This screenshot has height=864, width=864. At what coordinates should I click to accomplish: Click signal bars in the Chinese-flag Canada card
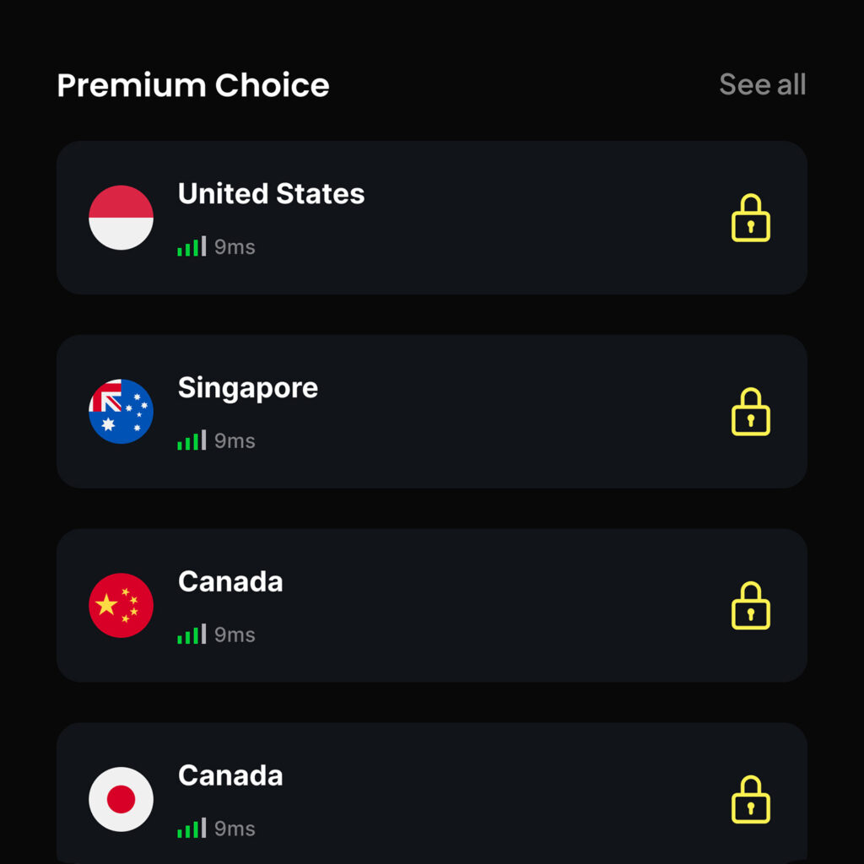[x=192, y=635]
